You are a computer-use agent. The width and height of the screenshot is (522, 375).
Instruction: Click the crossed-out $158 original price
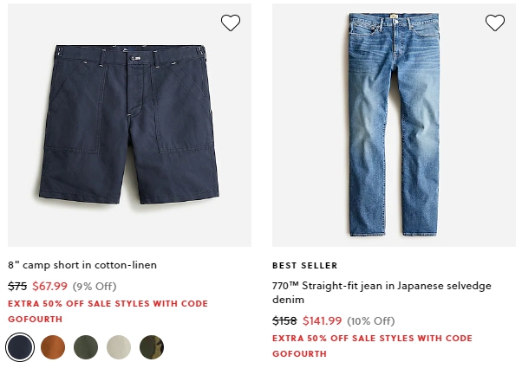(284, 320)
